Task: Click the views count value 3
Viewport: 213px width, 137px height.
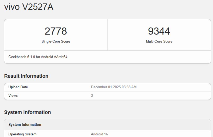Action: [92, 96]
